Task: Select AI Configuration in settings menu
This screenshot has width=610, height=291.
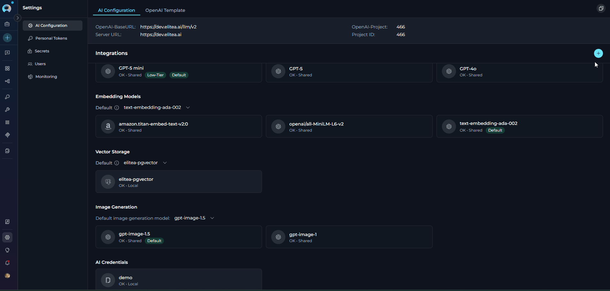Action: 52,26
